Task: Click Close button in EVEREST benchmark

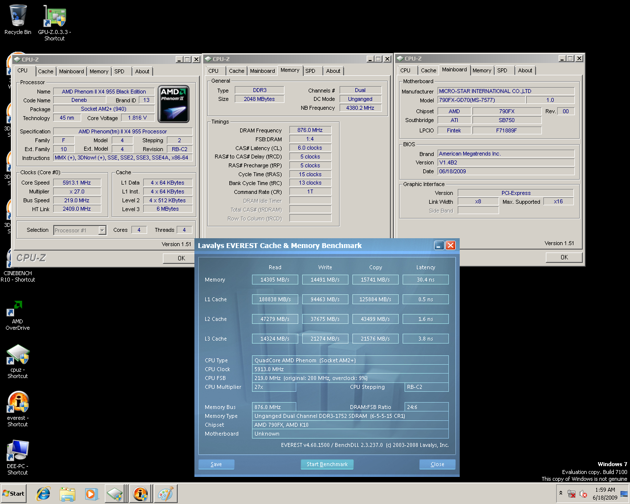Action: click(437, 464)
